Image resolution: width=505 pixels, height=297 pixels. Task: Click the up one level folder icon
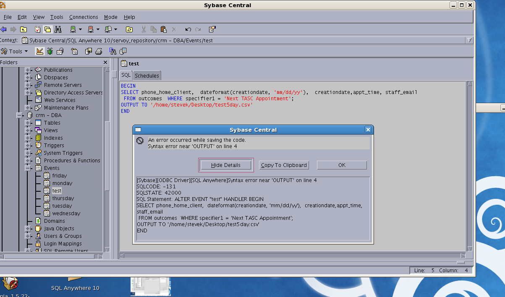[24, 29]
